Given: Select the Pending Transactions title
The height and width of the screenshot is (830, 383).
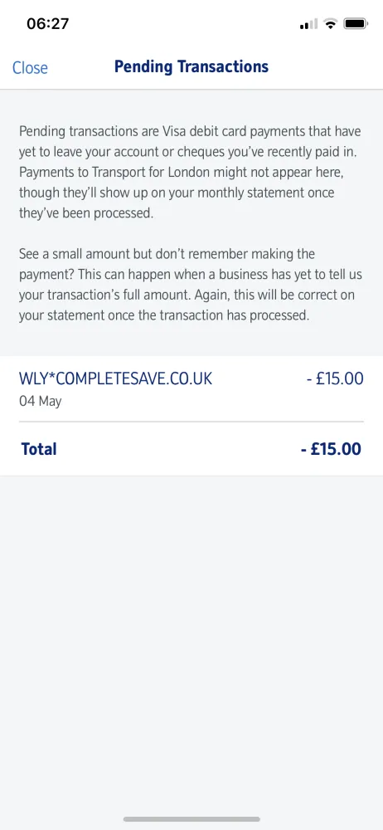Looking at the screenshot, I should pos(191,66).
